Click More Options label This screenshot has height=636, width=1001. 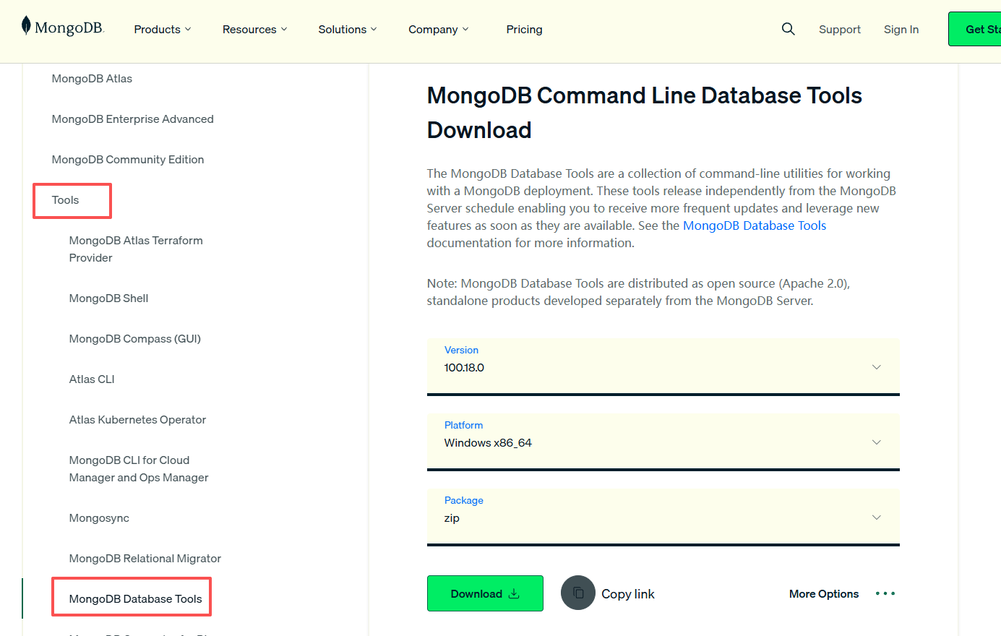824,594
